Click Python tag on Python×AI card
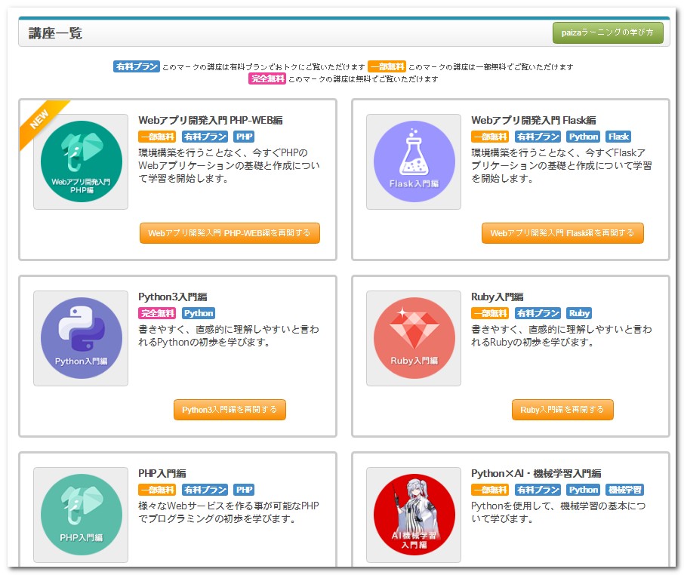Screen dimensions: 684x575 click(584, 490)
